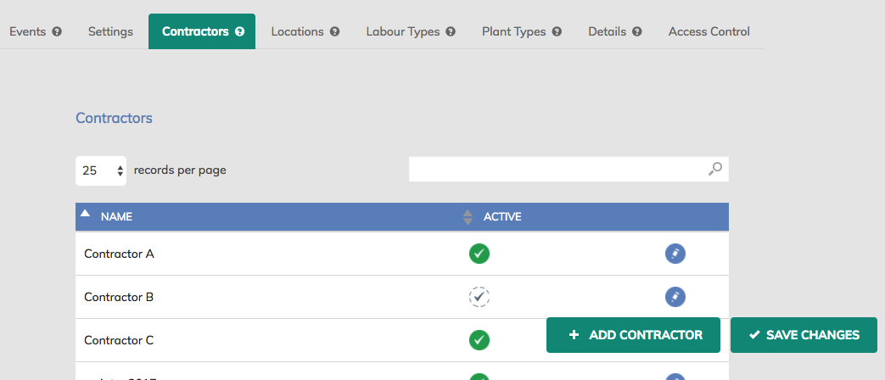Viewport: 885px width, 380px height.
Task: Edit Contractor A with the pencil icon
Action: pos(675,254)
